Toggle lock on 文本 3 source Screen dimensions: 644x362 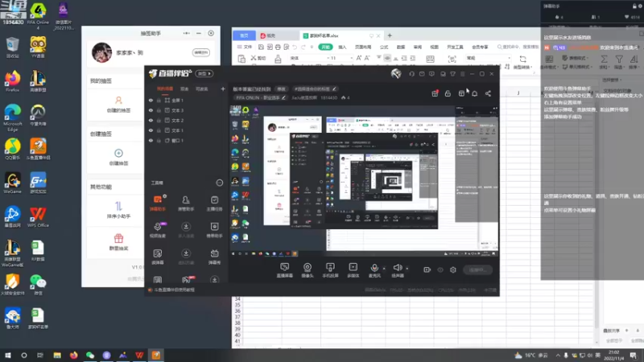click(x=159, y=110)
